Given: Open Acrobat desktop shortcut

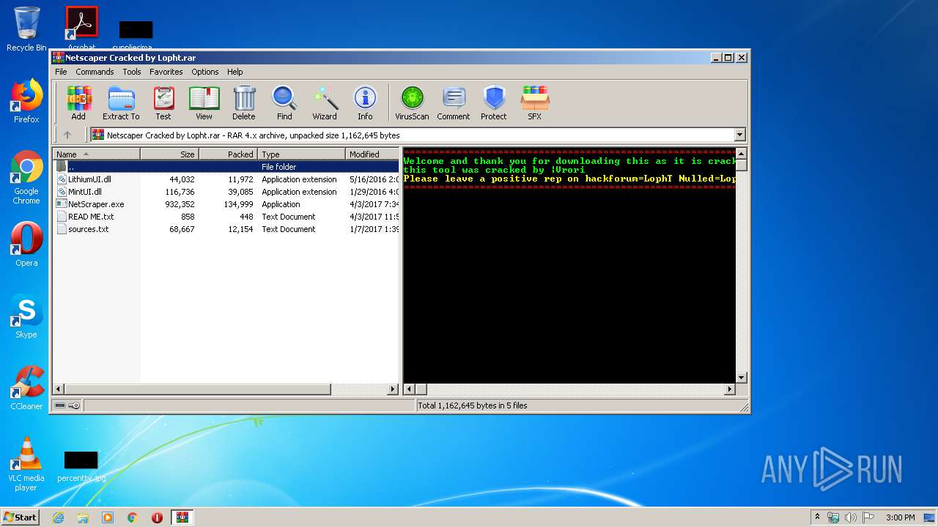Looking at the screenshot, I should pos(81,28).
